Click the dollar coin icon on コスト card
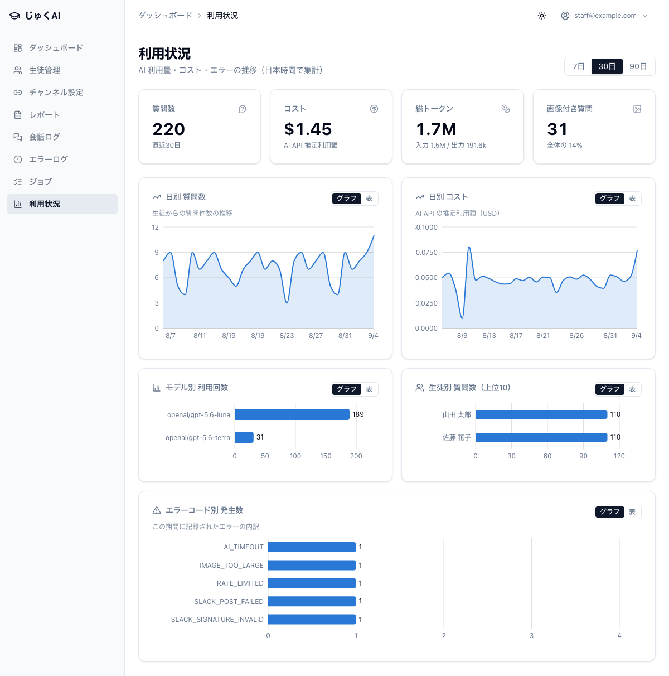This screenshot has width=669, height=676. 374,109
